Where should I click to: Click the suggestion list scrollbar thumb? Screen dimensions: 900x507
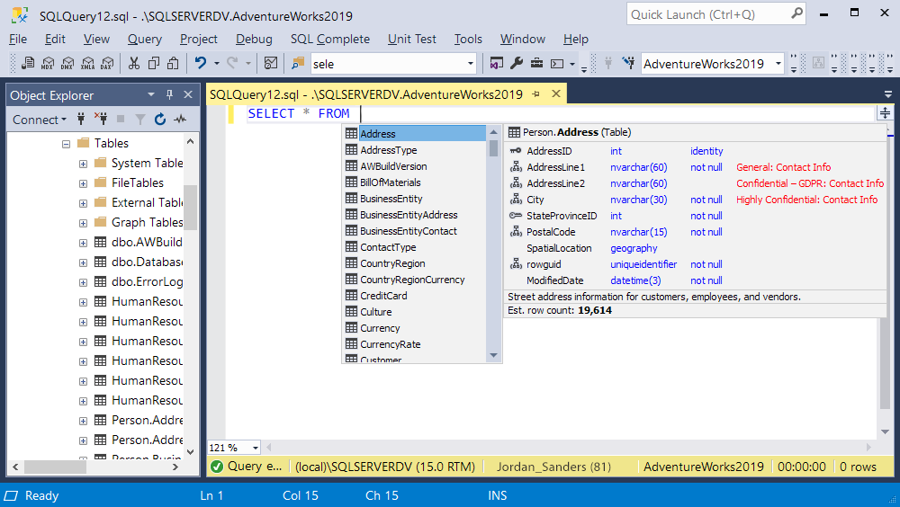pos(493,148)
